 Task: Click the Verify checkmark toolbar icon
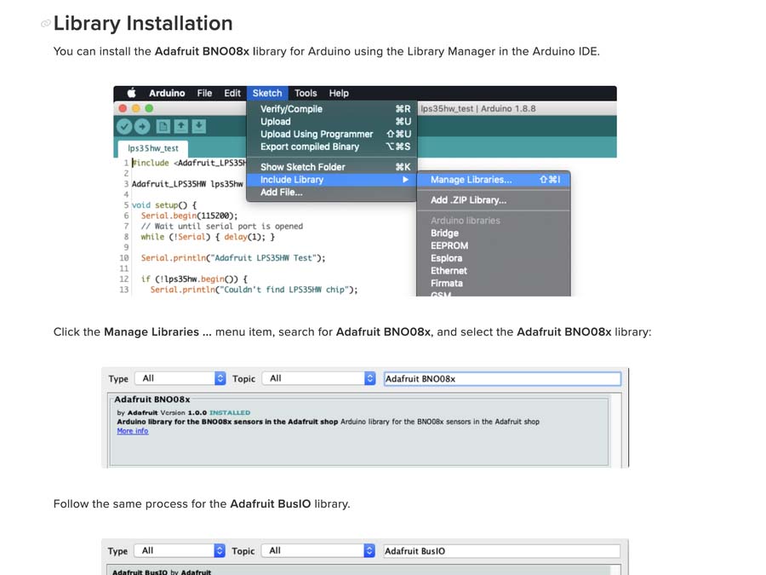[124, 127]
